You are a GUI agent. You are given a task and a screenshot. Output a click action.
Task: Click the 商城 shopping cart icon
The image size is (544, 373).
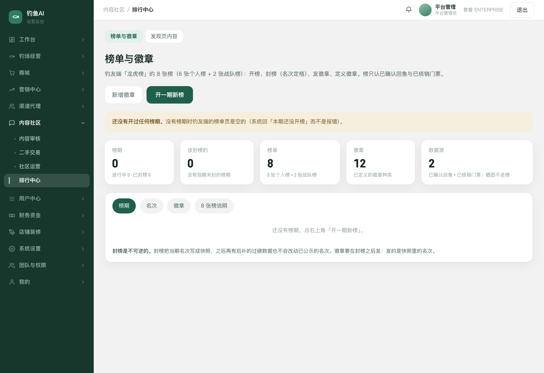pyautogui.click(x=12, y=73)
